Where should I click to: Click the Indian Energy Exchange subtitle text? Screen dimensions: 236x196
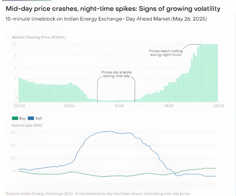(106, 19)
